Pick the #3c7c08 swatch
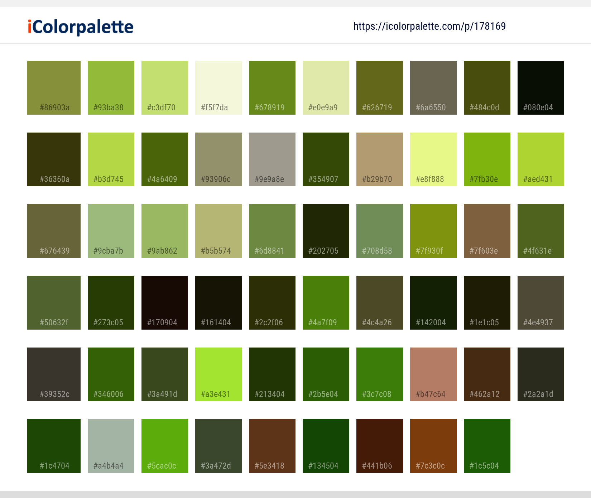This screenshot has width=591, height=498. (380, 374)
